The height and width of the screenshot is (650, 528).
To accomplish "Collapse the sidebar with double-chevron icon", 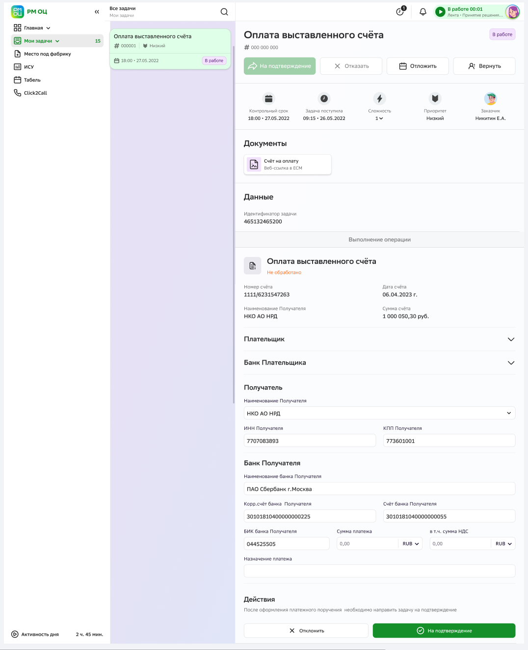I will 97,12.
